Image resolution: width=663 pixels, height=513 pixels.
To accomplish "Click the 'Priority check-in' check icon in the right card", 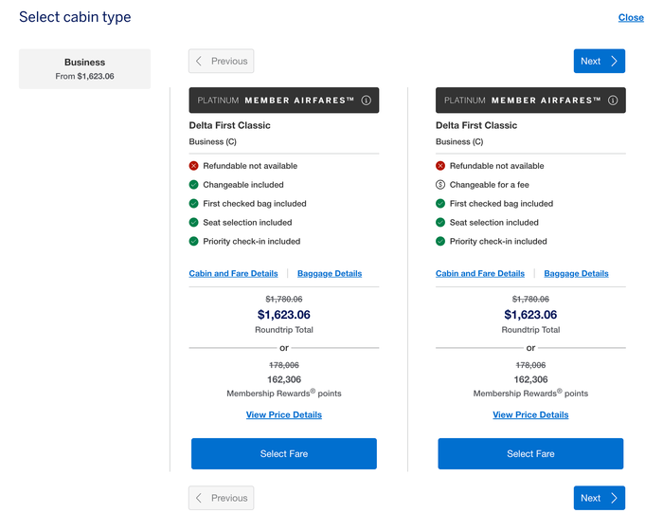I will [440, 241].
